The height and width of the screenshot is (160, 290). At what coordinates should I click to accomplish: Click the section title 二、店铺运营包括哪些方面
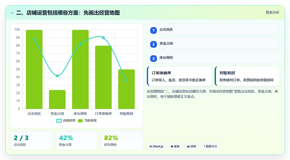click(68, 13)
